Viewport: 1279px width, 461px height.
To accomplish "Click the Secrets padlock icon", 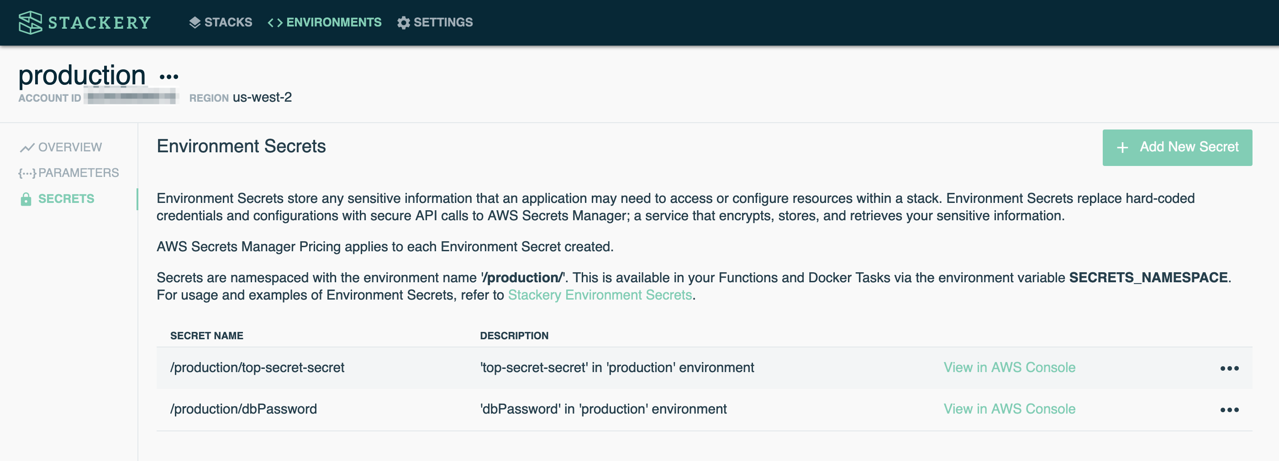I will click(26, 199).
